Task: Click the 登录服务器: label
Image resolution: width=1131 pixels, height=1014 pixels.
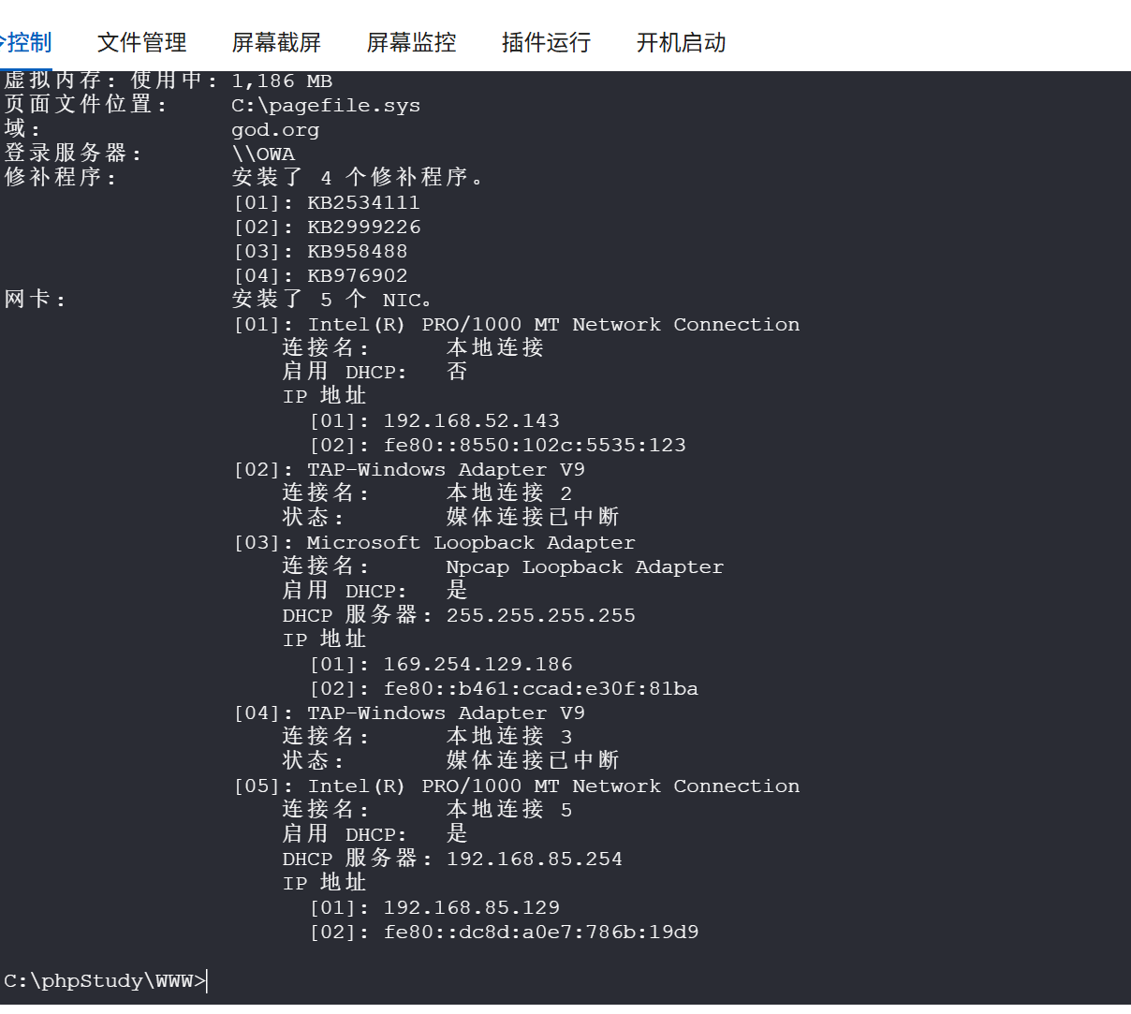Action: coord(73,154)
